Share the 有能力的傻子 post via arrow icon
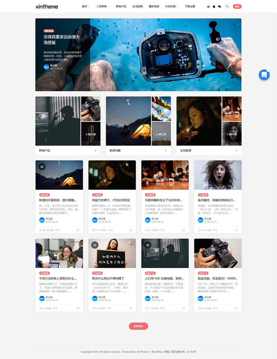Screen dimensions: 277x359 point(131,230)
